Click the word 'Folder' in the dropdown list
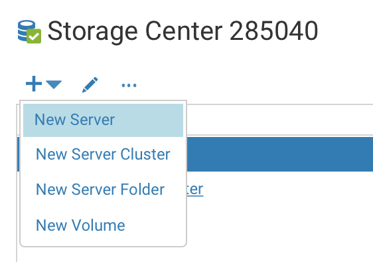The width and height of the screenshot is (373, 262). pos(143,190)
